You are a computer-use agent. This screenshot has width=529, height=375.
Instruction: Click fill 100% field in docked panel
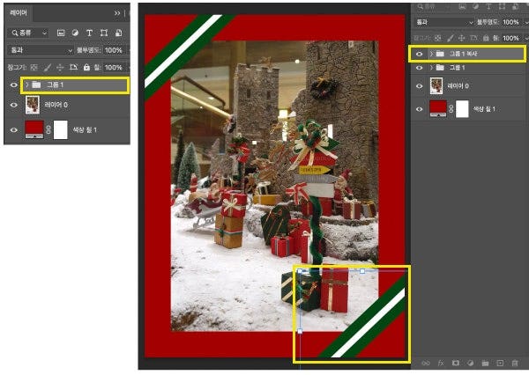tap(510, 38)
